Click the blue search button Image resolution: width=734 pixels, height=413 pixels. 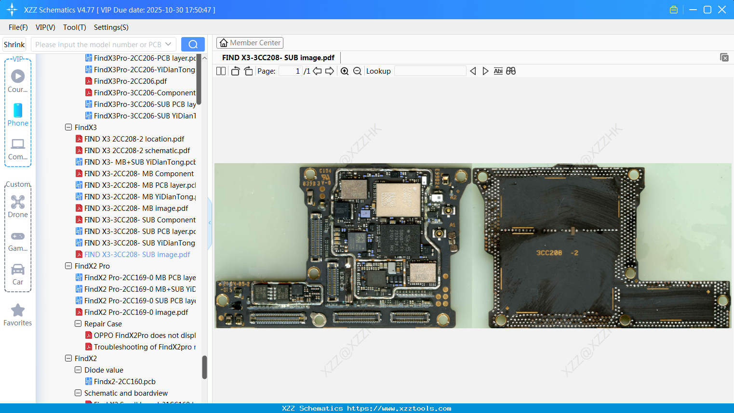tap(193, 44)
